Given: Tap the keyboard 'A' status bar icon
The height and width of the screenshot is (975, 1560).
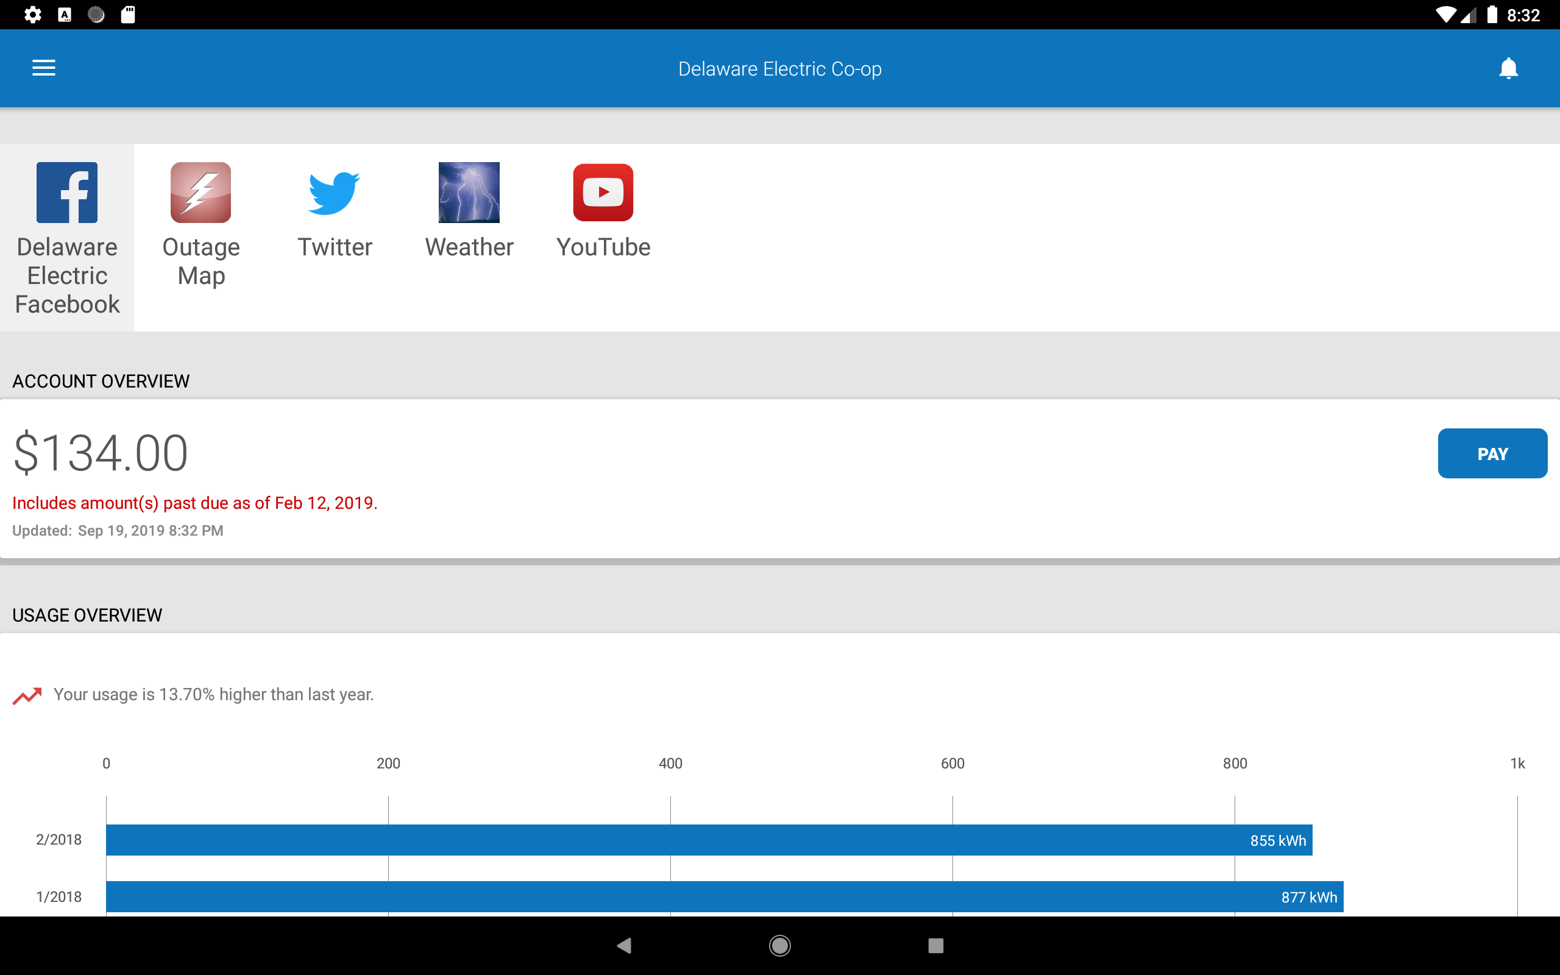Looking at the screenshot, I should click(x=65, y=15).
